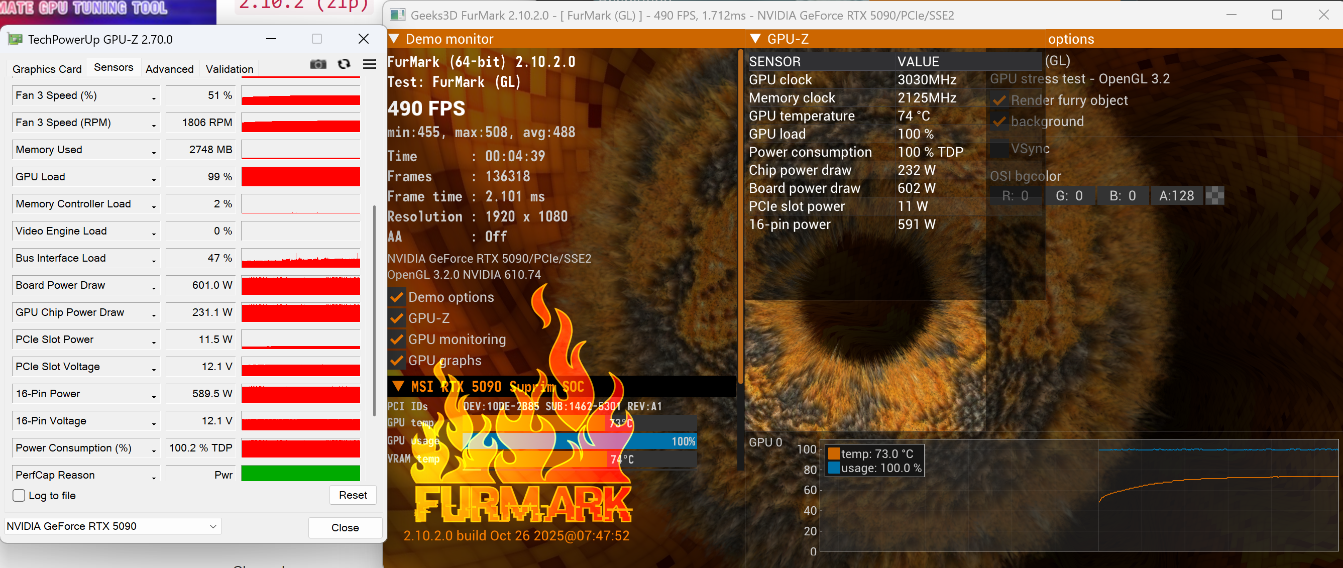This screenshot has width=1343, height=568.
Task: Click the Bus Interface Load history graph
Action: point(301,259)
